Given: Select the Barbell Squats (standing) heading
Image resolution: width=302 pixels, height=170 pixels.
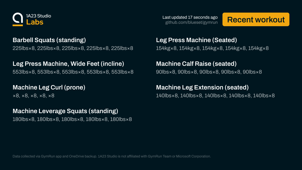Looking at the screenshot, I should 49,40.
